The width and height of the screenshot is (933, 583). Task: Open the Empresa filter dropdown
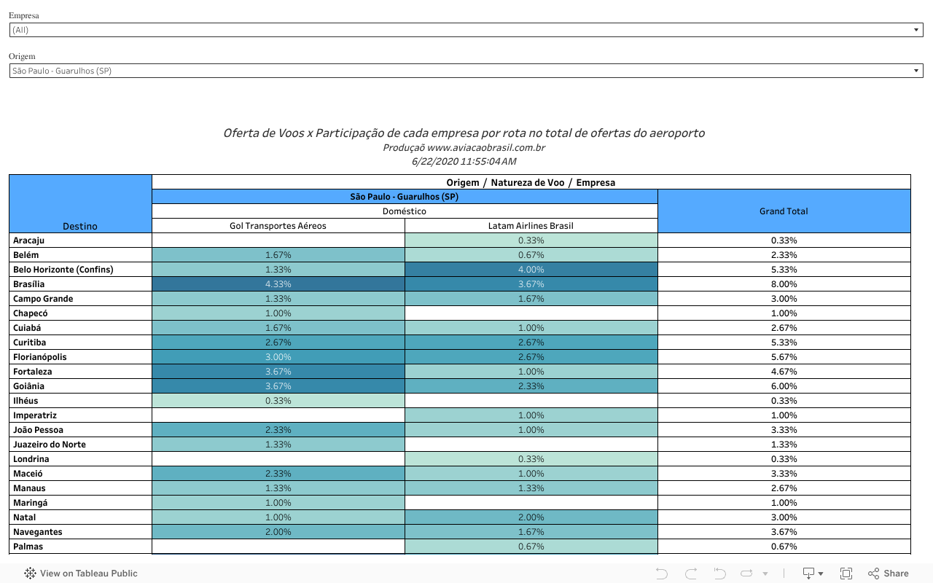click(x=466, y=30)
